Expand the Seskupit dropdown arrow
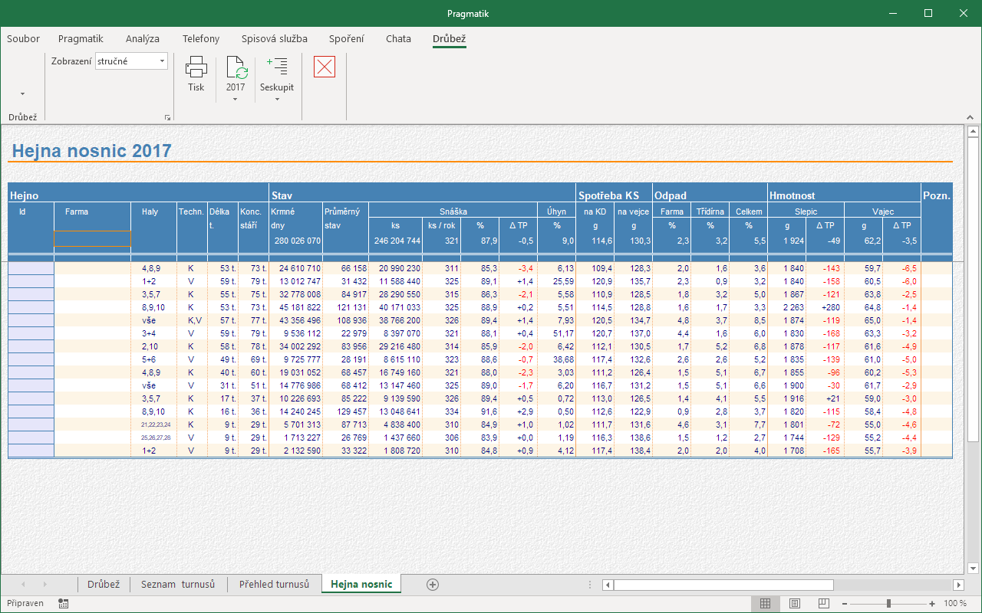982x613 pixels. (277, 100)
